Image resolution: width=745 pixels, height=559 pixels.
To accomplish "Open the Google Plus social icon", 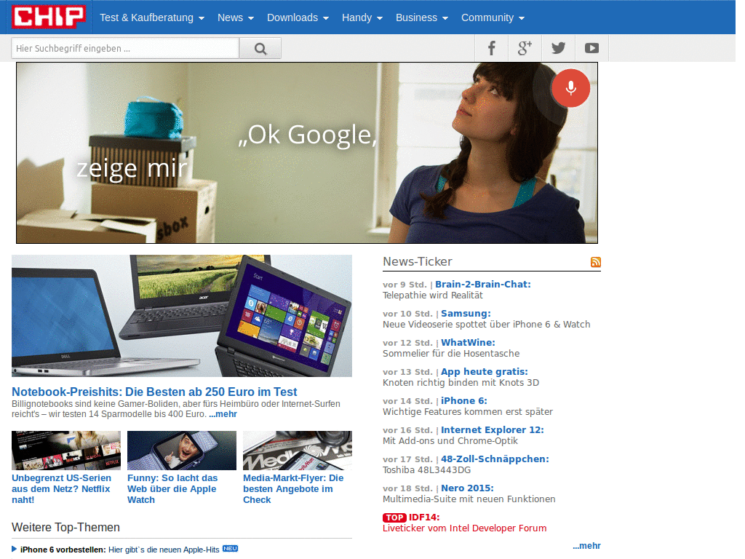I will 525,48.
